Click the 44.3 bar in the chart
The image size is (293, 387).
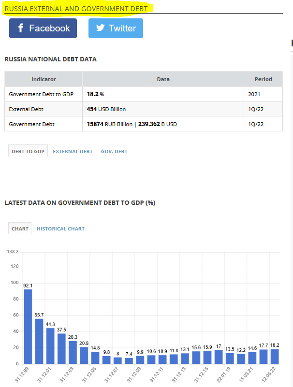50,345
